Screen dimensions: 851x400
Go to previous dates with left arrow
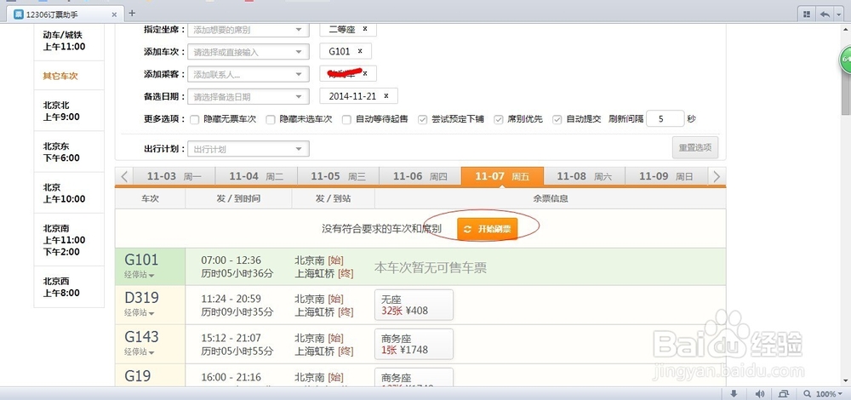(x=124, y=176)
